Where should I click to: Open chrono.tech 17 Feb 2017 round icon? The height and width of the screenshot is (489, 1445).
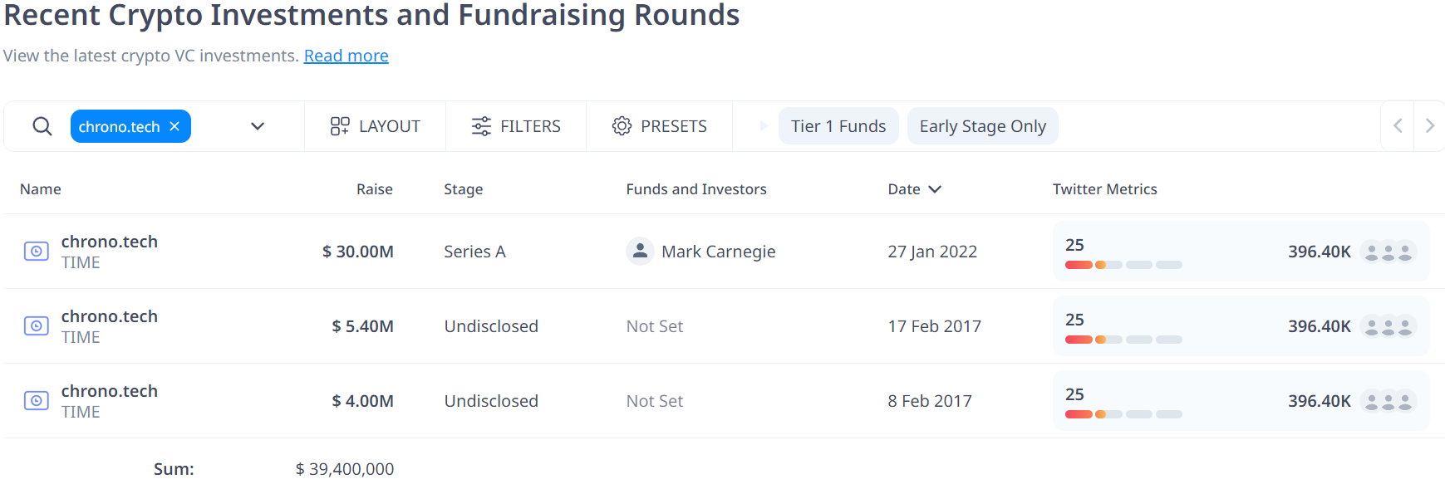36,325
